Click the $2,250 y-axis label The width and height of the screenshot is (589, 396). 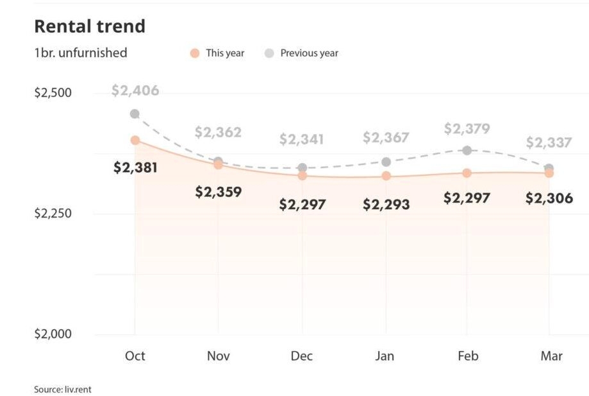point(53,213)
